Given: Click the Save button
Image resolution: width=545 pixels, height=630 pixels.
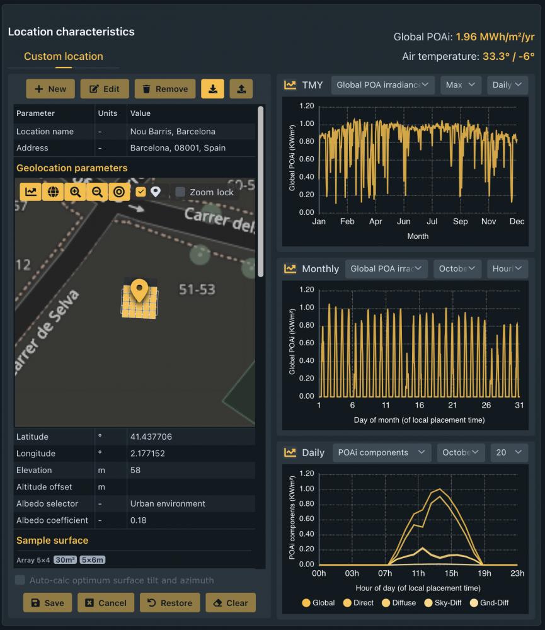Looking at the screenshot, I should coord(47,603).
